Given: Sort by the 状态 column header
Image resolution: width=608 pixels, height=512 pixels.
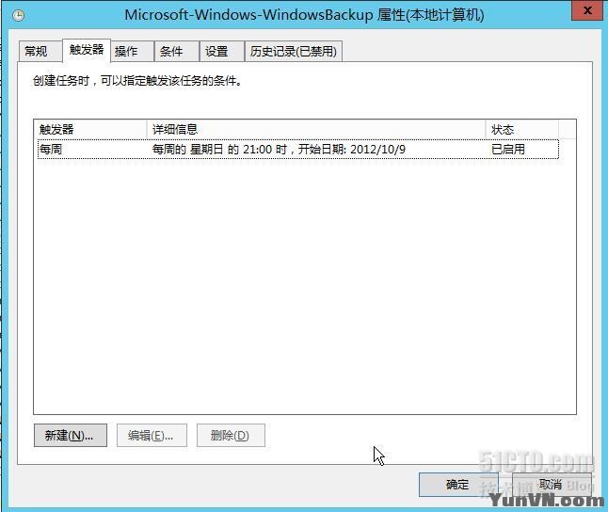Looking at the screenshot, I should click(522, 129).
